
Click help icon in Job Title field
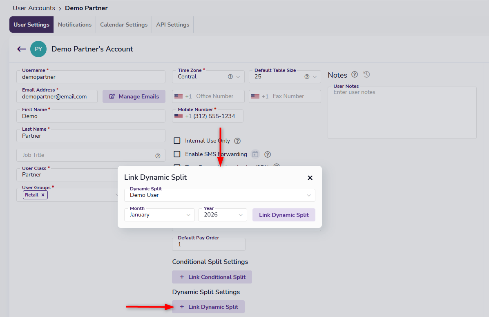pos(158,156)
